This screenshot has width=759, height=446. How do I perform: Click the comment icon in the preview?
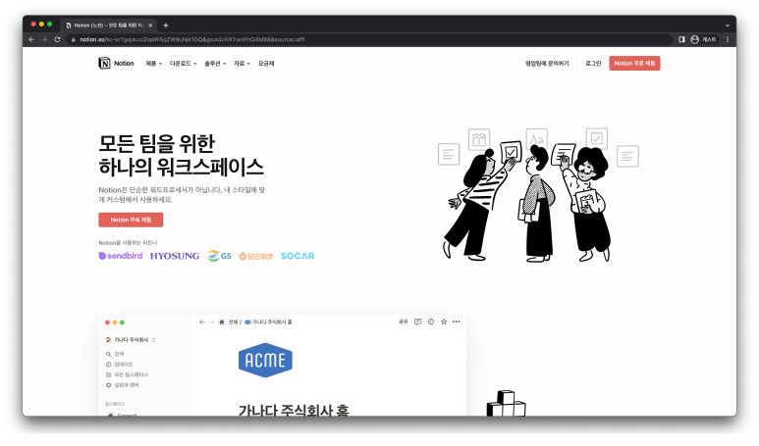coord(417,322)
